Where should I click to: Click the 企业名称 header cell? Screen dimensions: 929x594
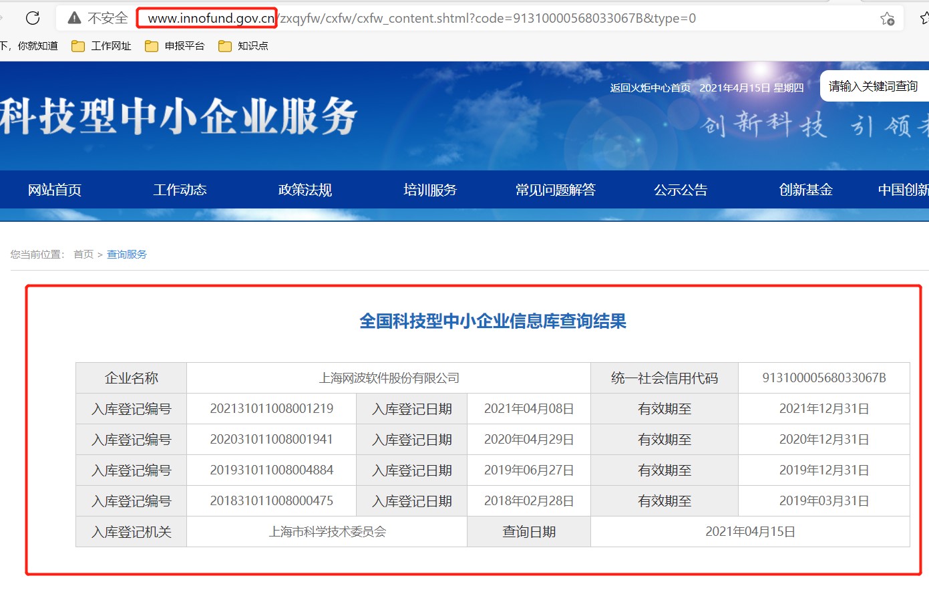click(132, 378)
